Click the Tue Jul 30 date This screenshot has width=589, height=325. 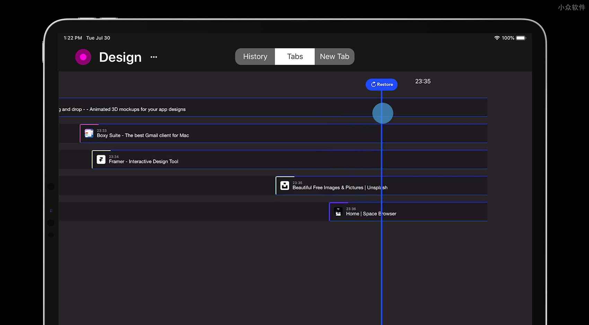click(98, 38)
